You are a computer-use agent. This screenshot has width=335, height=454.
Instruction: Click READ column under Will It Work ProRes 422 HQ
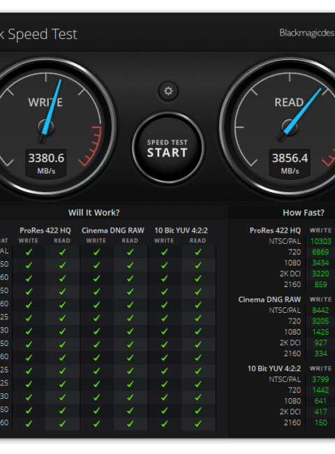coord(62,240)
